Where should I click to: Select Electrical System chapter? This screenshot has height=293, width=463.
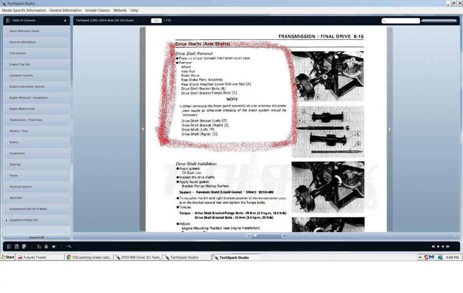coord(37,187)
